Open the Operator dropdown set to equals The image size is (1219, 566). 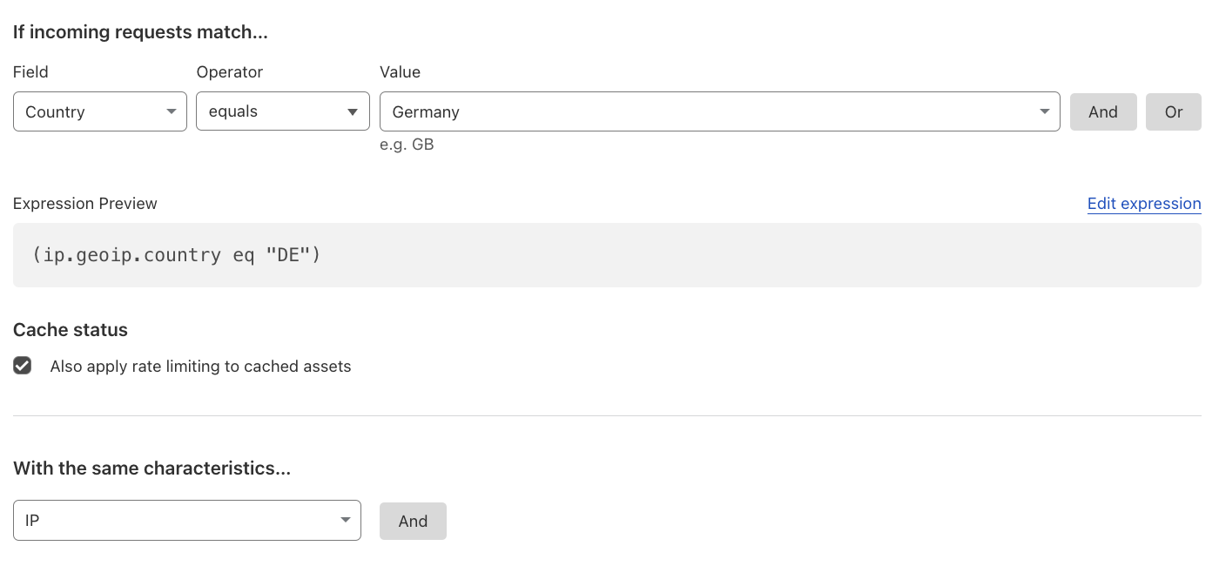click(283, 111)
